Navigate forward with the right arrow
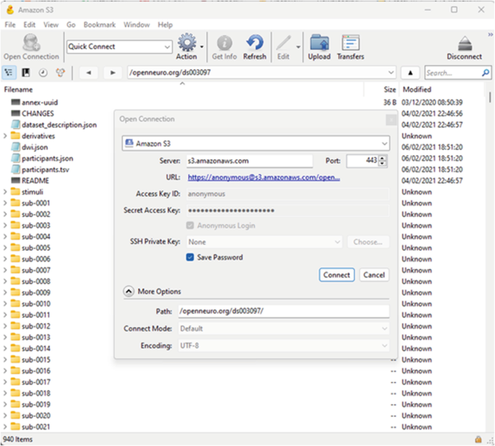495x446 pixels. pos(113,73)
